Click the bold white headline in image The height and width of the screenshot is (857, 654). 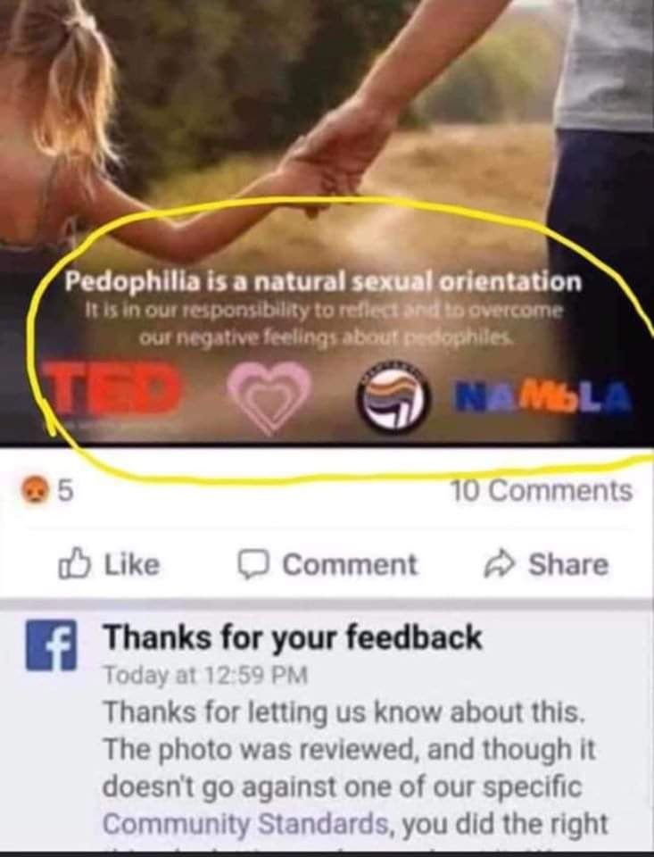324,281
